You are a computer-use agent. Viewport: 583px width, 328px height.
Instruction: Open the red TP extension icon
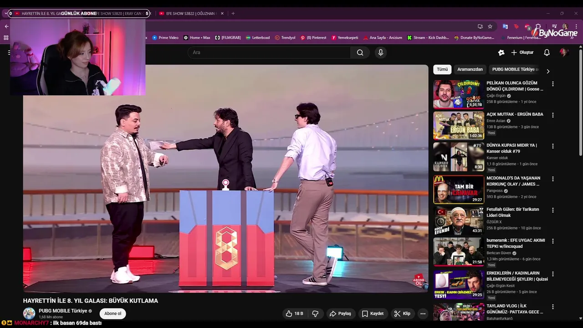[516, 26]
